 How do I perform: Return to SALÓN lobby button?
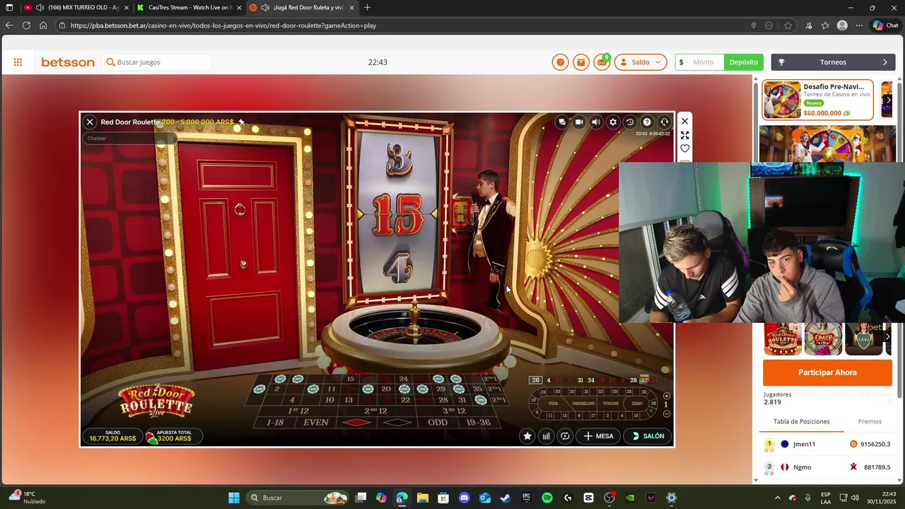(x=647, y=436)
